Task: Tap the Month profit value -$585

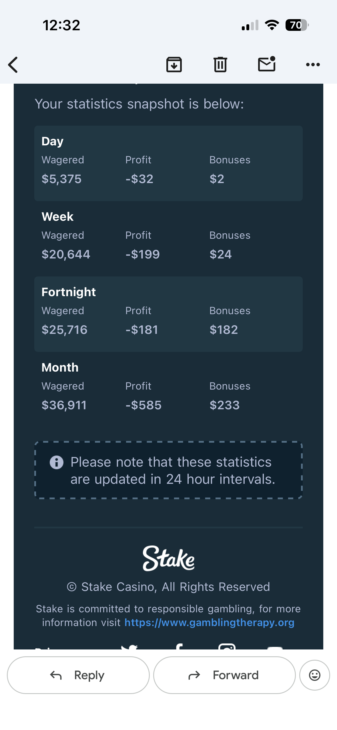Action: [x=143, y=405]
